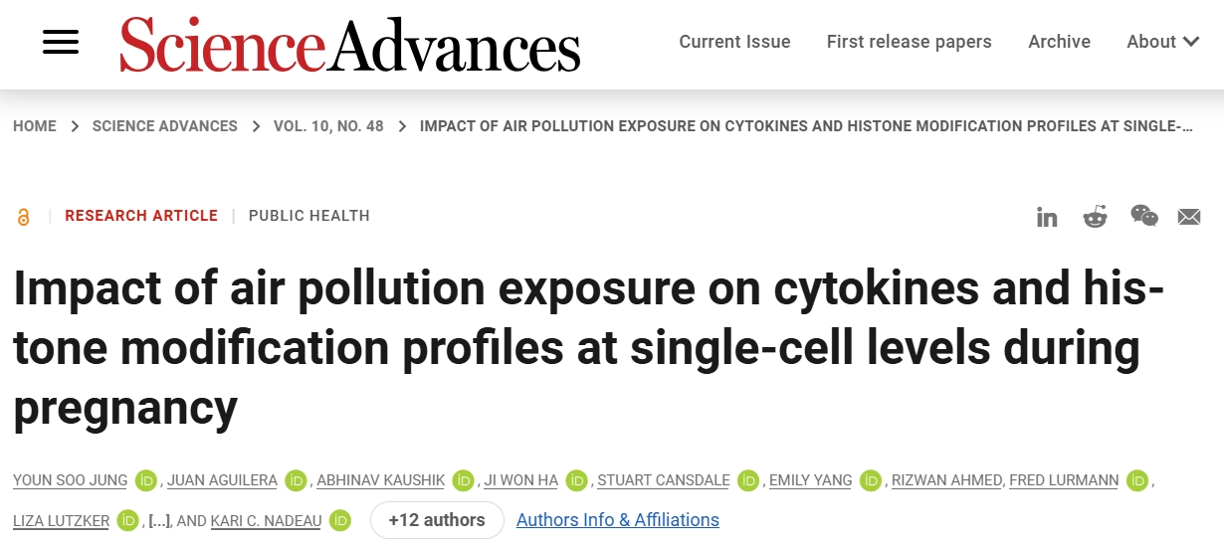This screenshot has height=548, width=1224.
Task: Go to First release papers
Action: [909, 42]
